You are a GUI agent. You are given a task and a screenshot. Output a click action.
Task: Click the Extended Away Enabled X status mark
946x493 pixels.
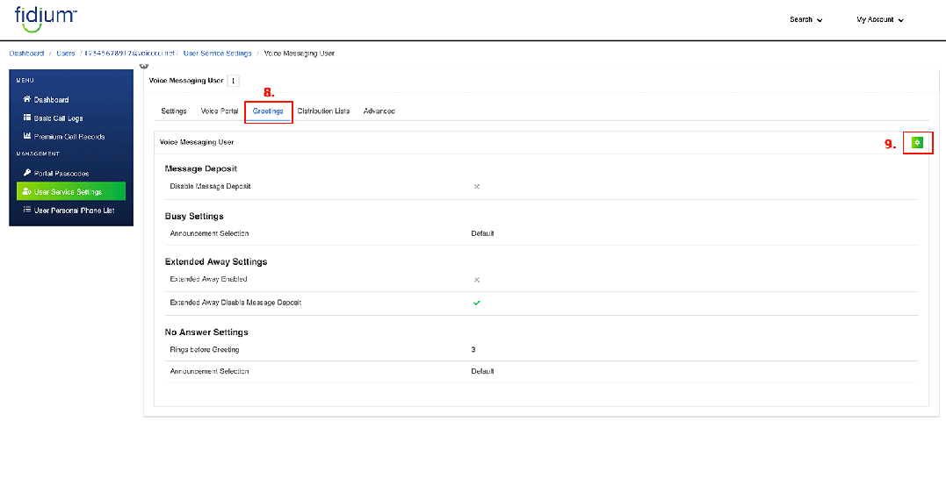click(477, 280)
